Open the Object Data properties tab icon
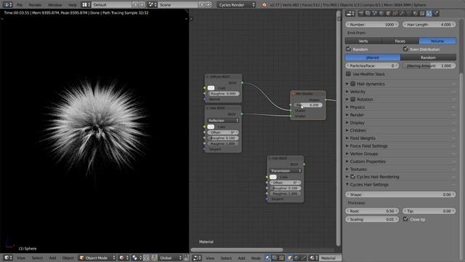Viewport: 465px width, 262px height. tap(408, 13)
